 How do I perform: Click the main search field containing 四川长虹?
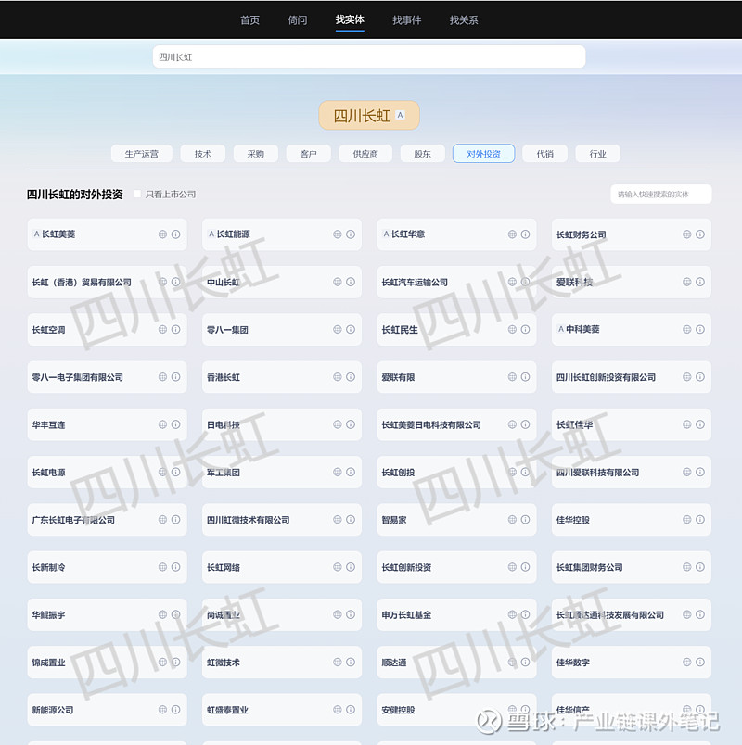click(369, 57)
